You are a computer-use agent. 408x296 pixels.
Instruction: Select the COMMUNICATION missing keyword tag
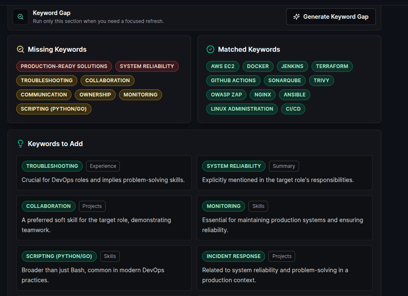tap(44, 95)
